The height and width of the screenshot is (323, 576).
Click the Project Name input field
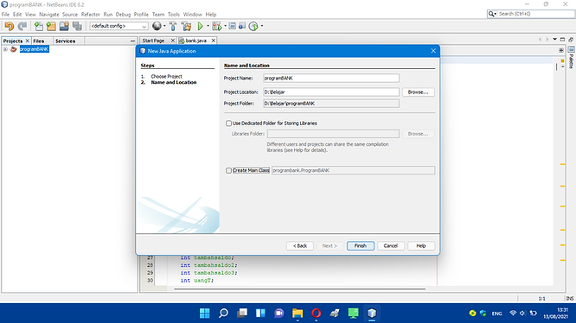point(331,78)
